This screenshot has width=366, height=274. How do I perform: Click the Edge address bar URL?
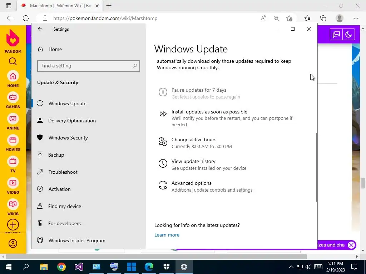tap(105, 19)
